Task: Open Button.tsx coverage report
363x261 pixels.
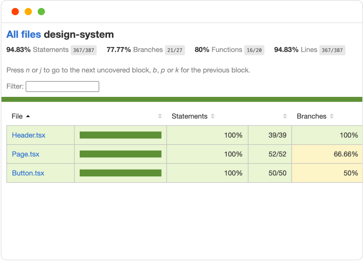Action: (28, 173)
